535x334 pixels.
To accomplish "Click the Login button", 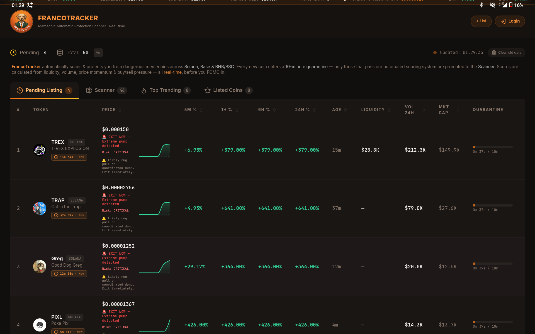I will pyautogui.click(x=510, y=21).
